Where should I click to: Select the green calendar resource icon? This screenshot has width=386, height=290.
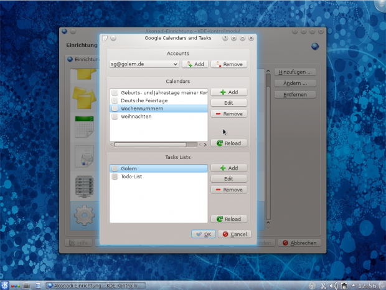coord(84,127)
